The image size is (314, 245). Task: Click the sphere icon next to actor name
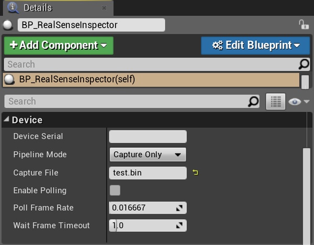(x=8, y=25)
